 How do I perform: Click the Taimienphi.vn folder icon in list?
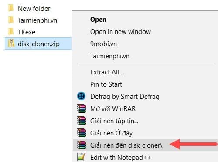pos(11,20)
